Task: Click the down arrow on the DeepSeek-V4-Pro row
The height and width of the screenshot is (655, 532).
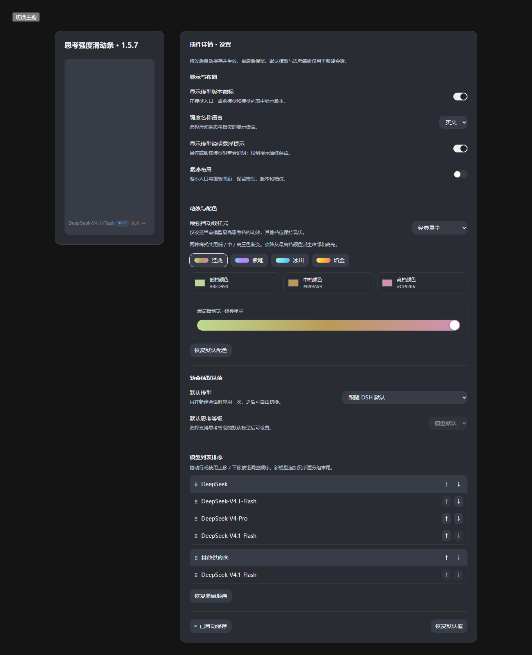Action: (458, 519)
